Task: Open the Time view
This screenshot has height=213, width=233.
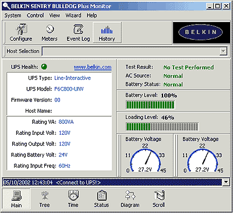Action: tap(73, 199)
